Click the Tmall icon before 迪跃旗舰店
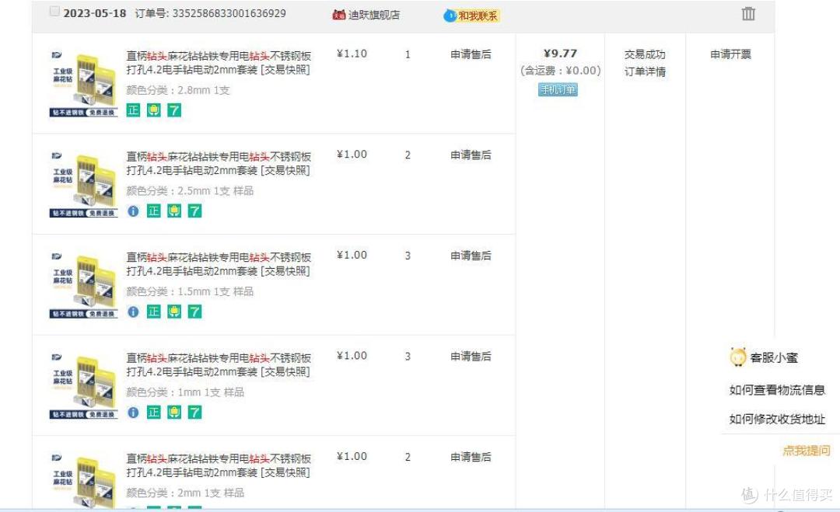Image resolution: width=840 pixels, height=512 pixels. pyautogui.click(x=338, y=15)
